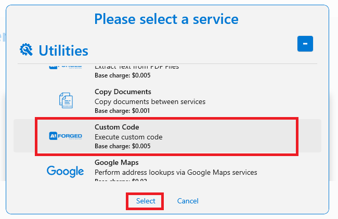338x219 pixels.
Task: Click the Google logo for Google Maps
Action: pos(66,171)
